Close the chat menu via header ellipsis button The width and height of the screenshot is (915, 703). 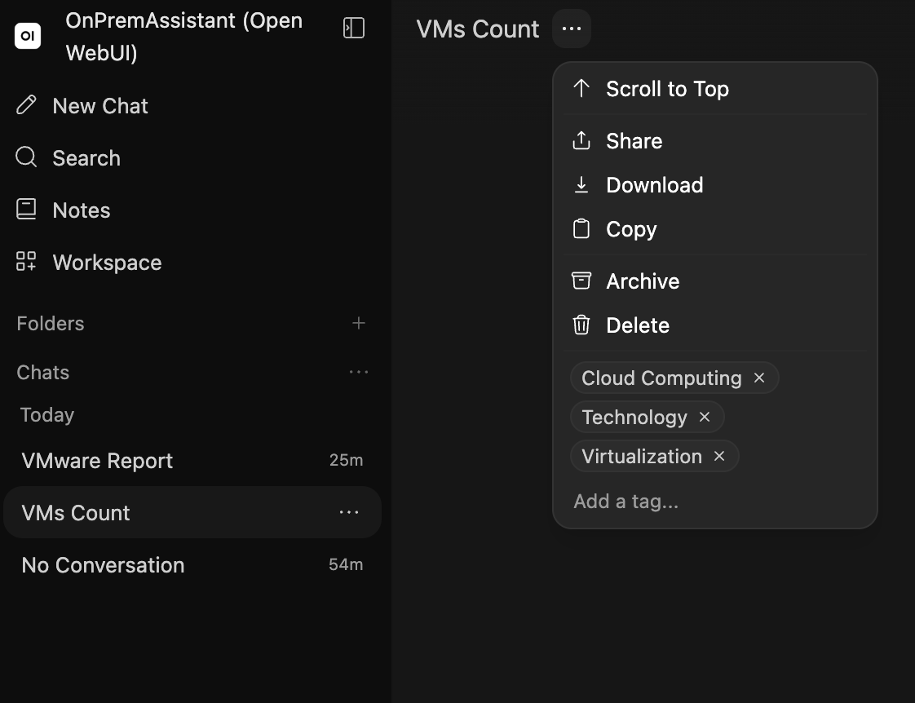pyautogui.click(x=572, y=29)
